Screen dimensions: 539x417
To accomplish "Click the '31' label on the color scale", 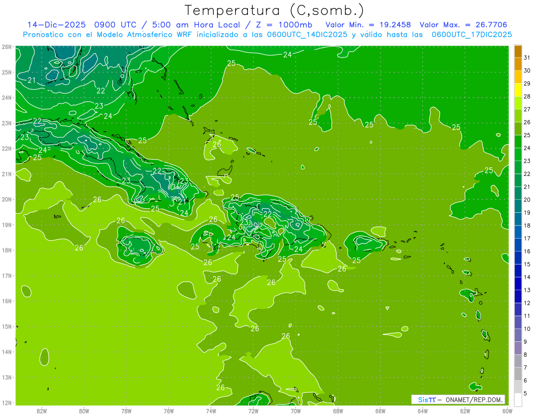I will coord(527,58).
